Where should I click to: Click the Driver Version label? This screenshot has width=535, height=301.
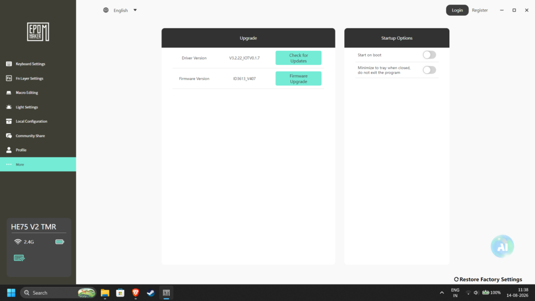tap(194, 58)
